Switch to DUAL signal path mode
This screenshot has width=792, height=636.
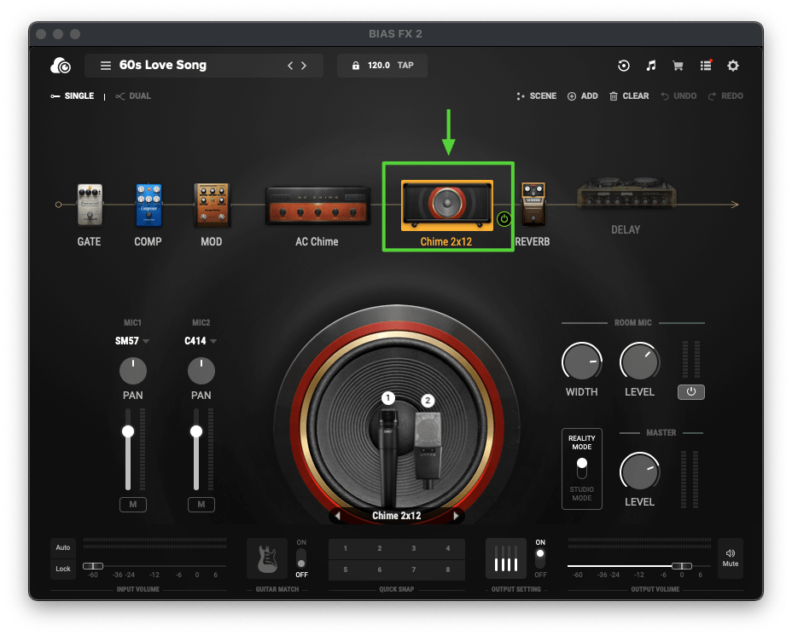[133, 95]
